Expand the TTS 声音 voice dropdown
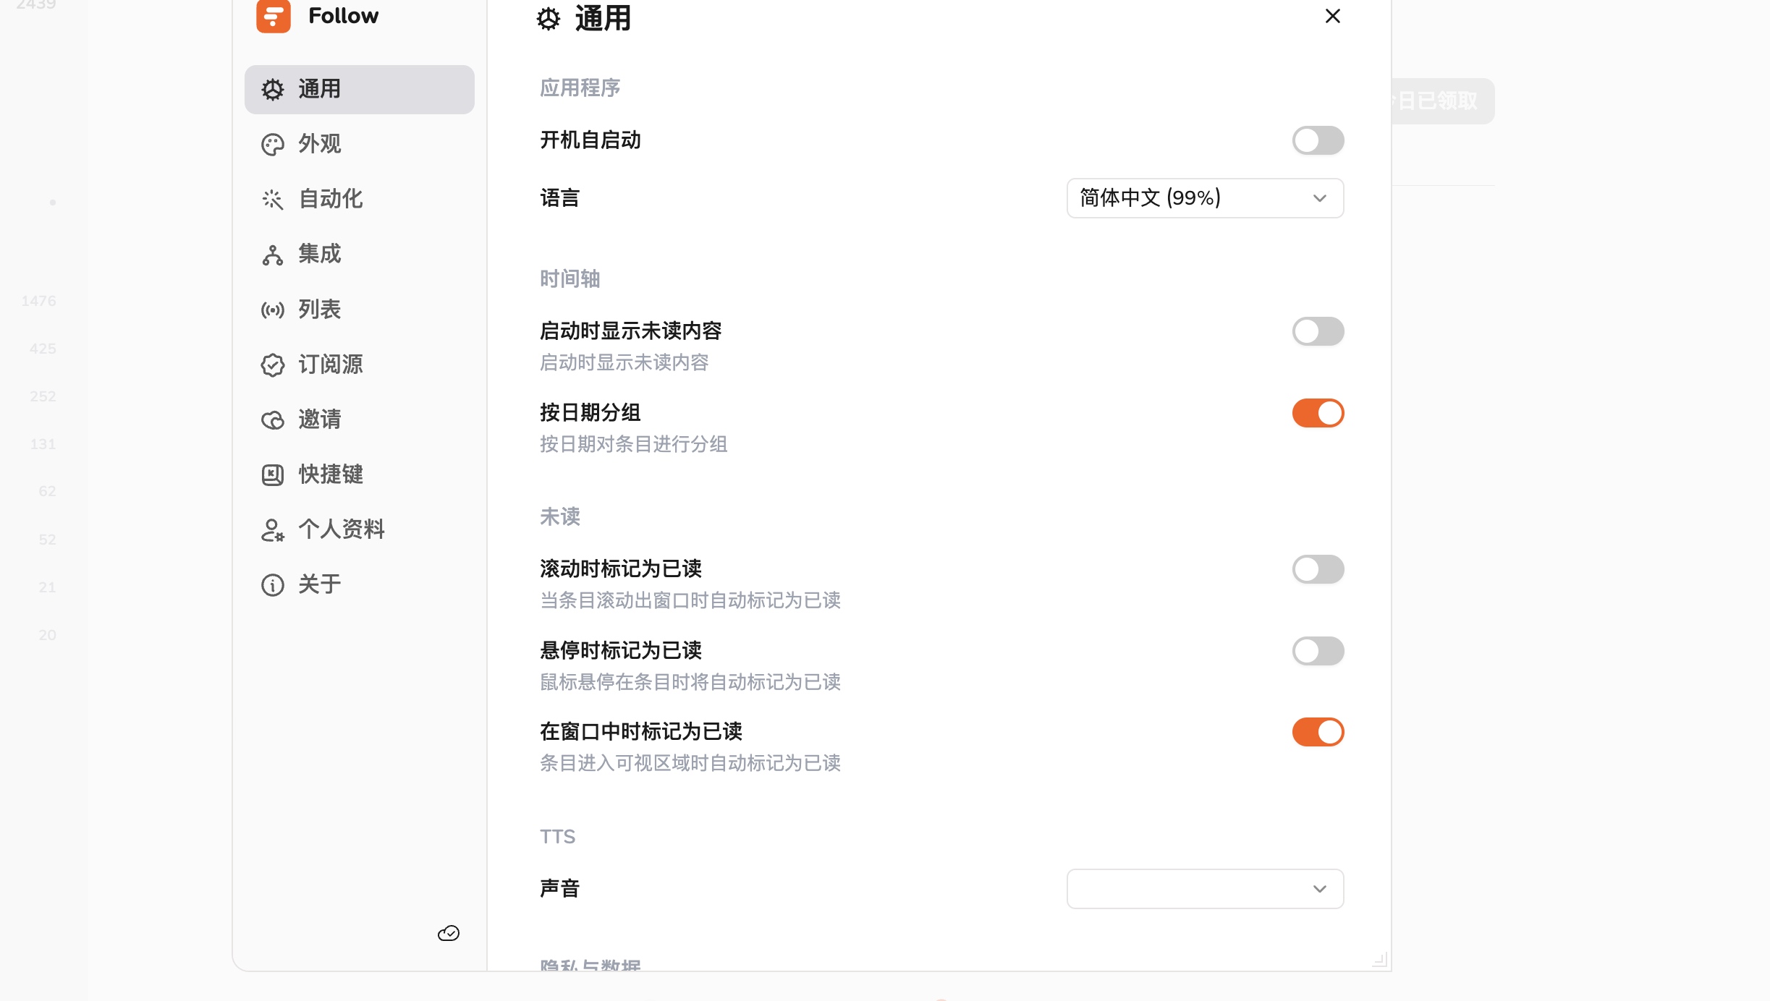The width and height of the screenshot is (1770, 1001). pyautogui.click(x=1205, y=889)
